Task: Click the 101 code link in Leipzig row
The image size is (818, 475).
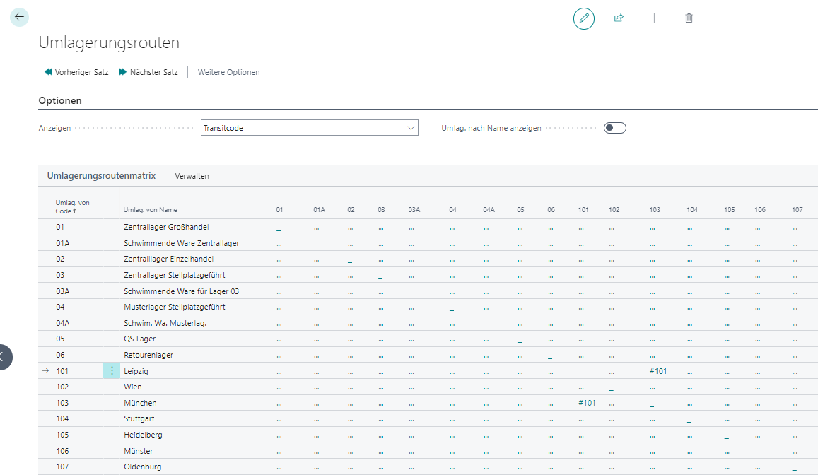Action: pyautogui.click(x=62, y=371)
